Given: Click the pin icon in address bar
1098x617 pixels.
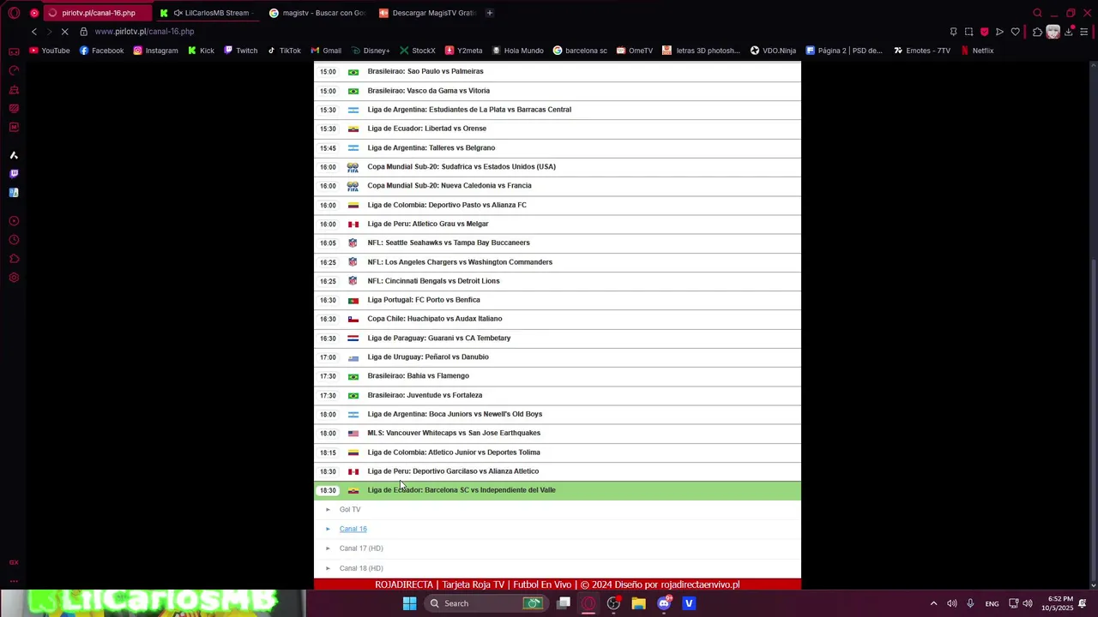Looking at the screenshot, I should point(953,32).
